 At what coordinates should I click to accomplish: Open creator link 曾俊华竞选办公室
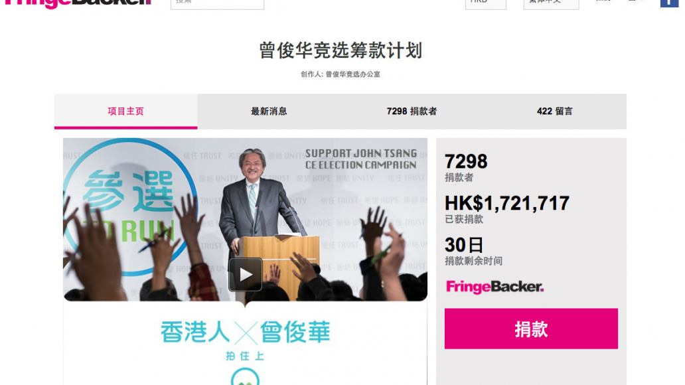click(352, 74)
